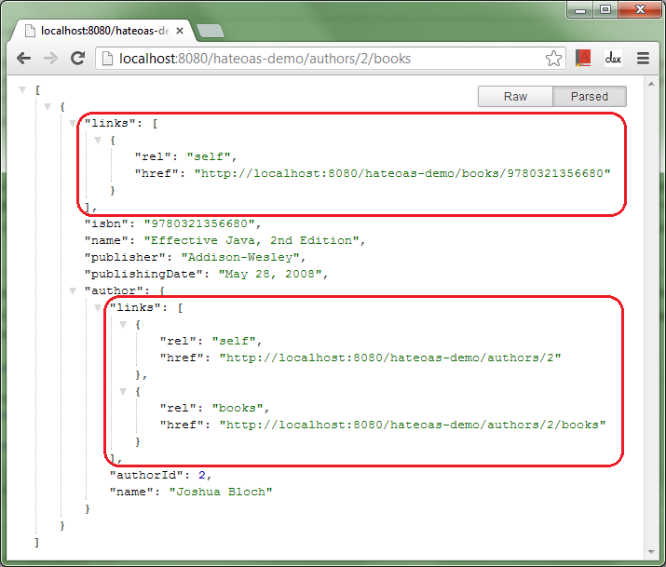The width and height of the screenshot is (666, 567).
Task: Open a new tab
Action: [x=211, y=31]
